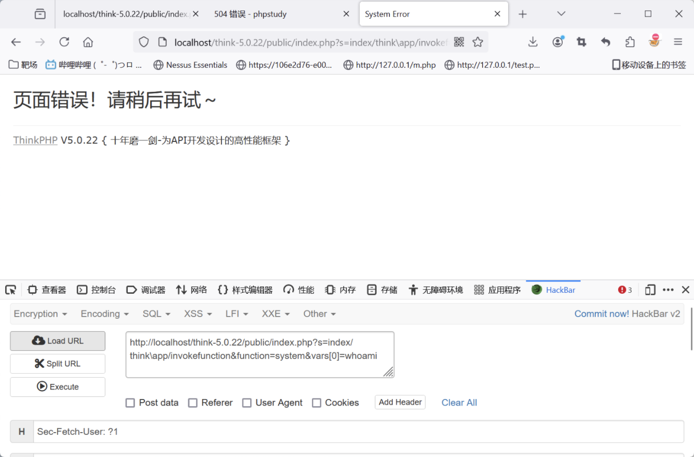The height and width of the screenshot is (457, 694).
Task: Open the devtools more options menu
Action: pyautogui.click(x=668, y=290)
